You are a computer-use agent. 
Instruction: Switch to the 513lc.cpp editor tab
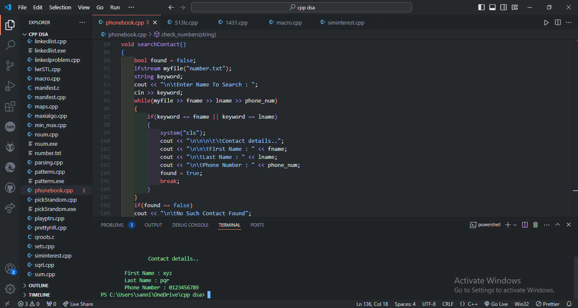[186, 22]
